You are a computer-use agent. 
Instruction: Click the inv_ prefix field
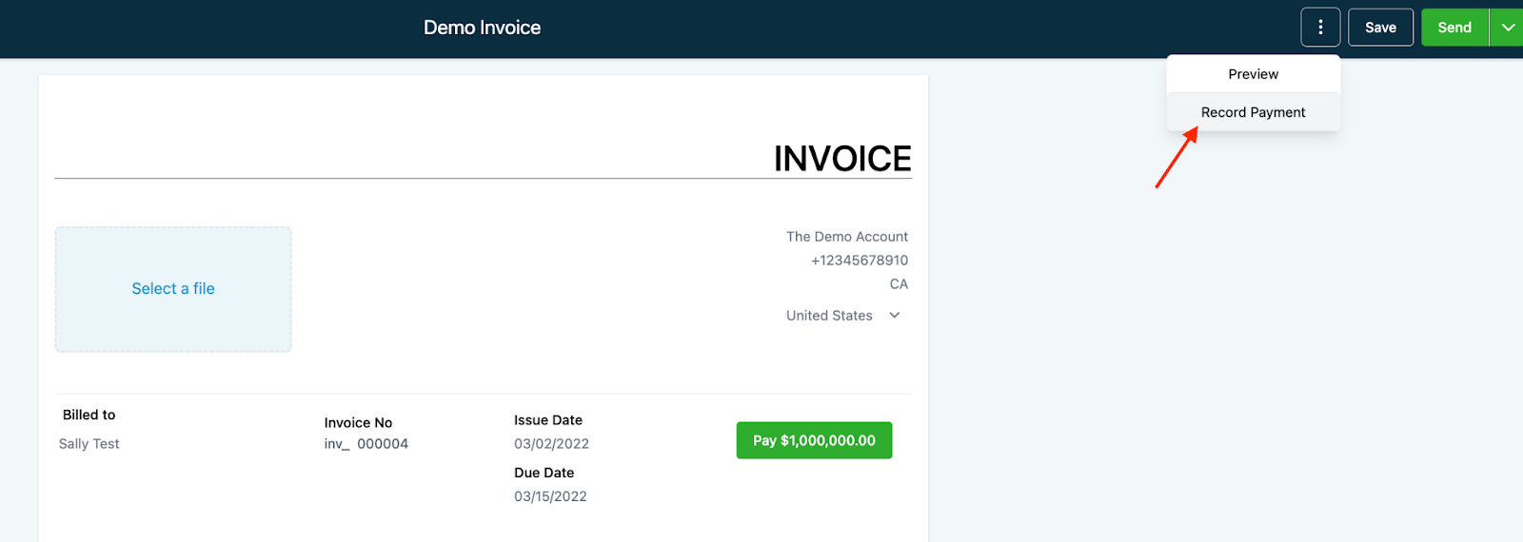[x=337, y=444]
